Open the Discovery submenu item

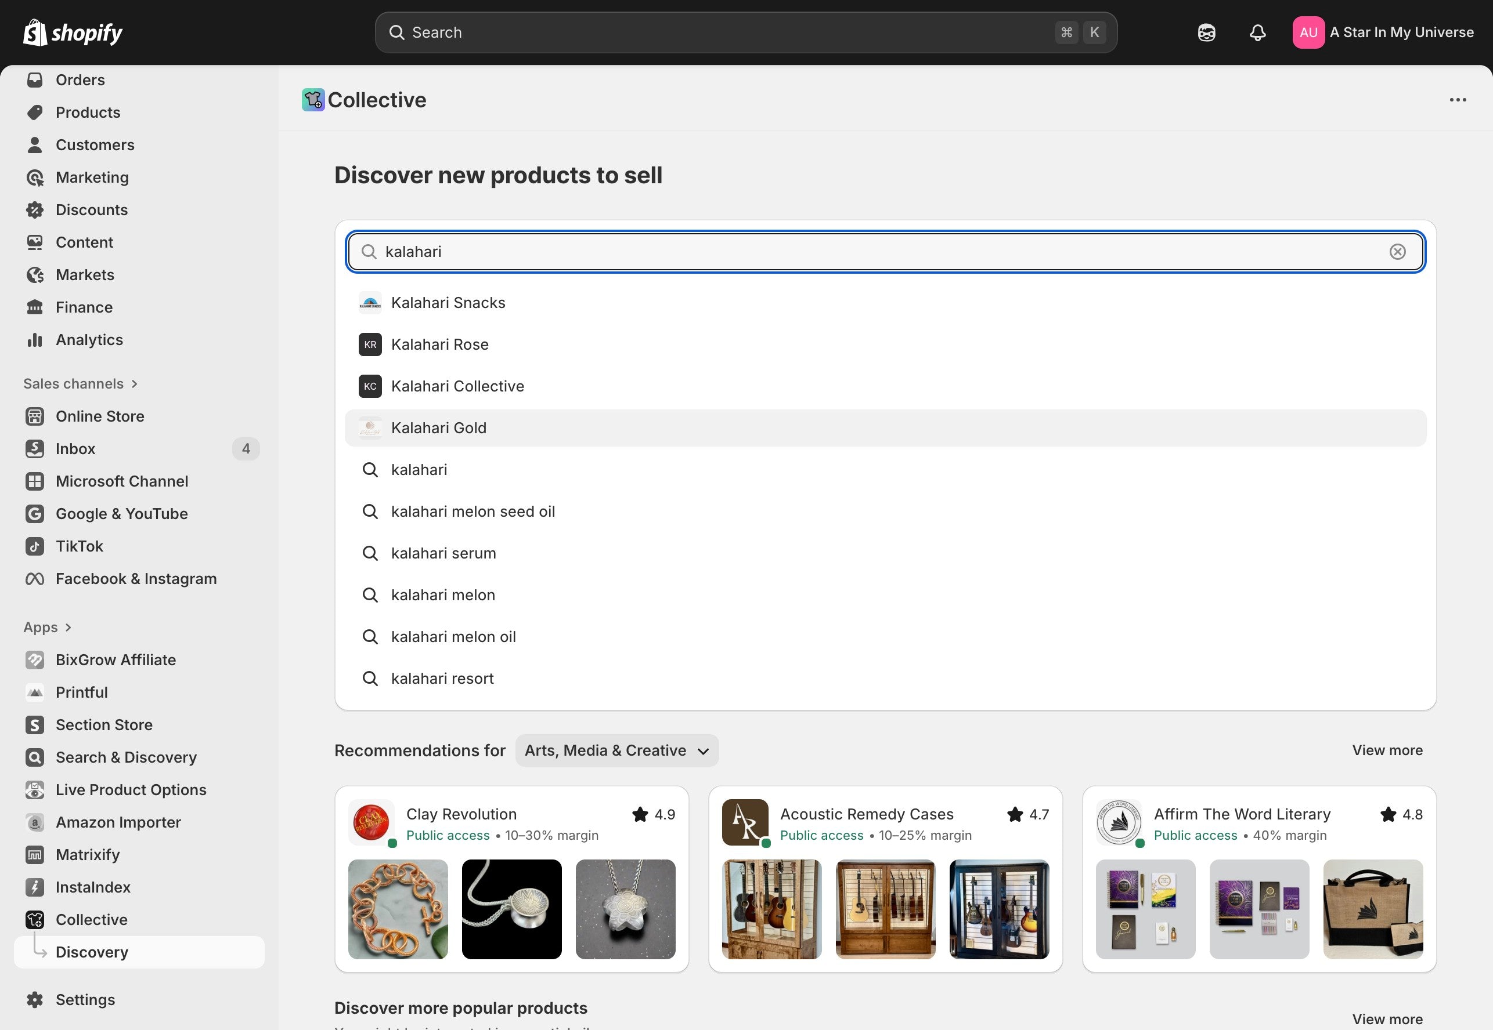point(92,952)
